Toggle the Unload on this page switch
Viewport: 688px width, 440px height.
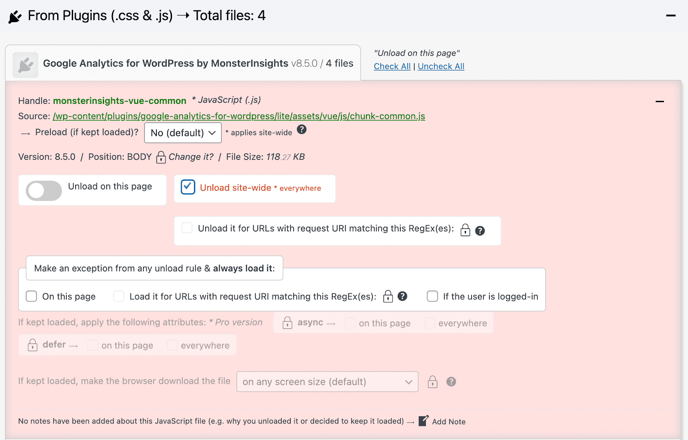[x=44, y=191]
